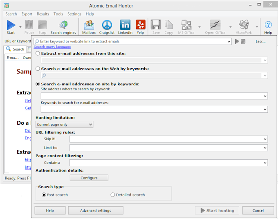Expand the Open Office dropdown arrow
The image size is (278, 219).
tap(231, 27)
